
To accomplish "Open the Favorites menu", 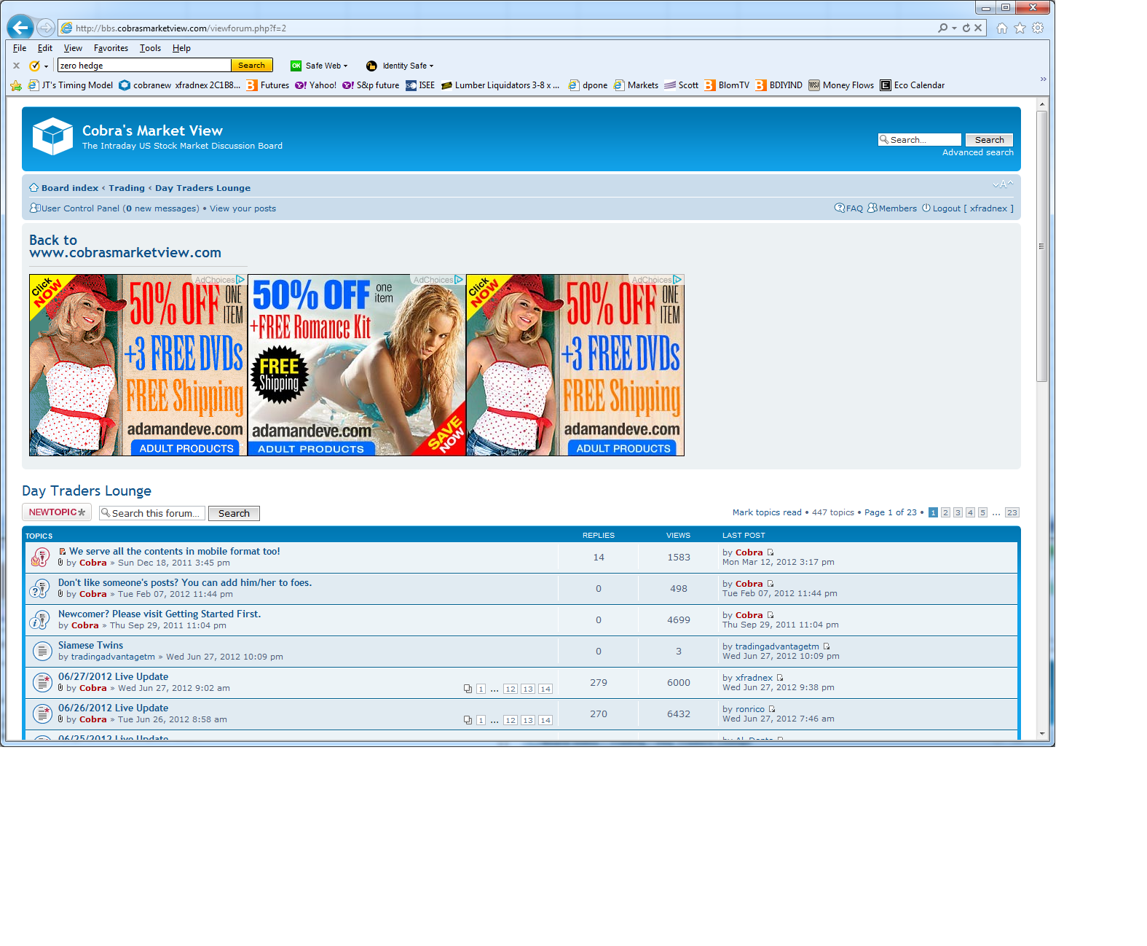I will click(x=111, y=48).
